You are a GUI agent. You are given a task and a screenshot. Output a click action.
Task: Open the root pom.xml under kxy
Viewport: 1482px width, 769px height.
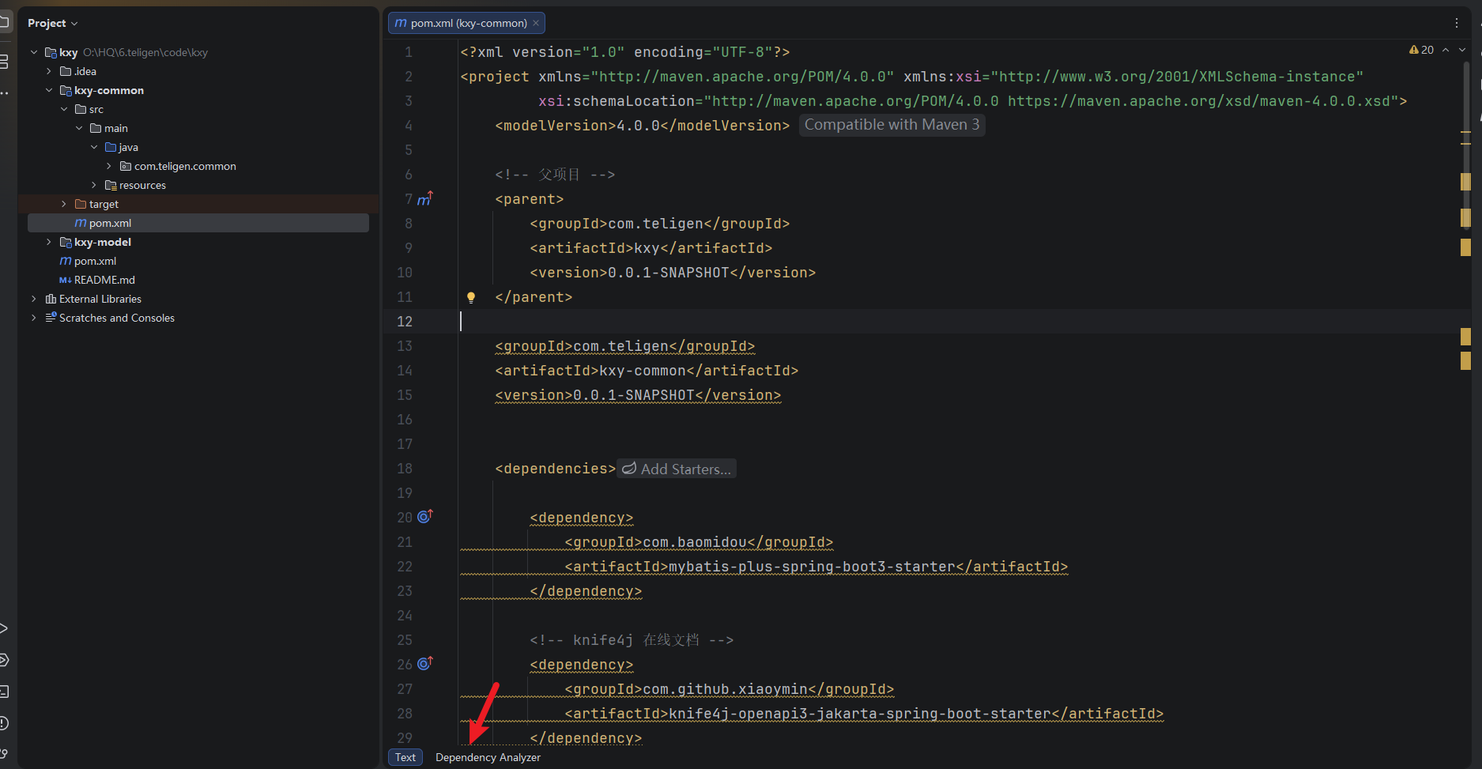[x=95, y=261]
